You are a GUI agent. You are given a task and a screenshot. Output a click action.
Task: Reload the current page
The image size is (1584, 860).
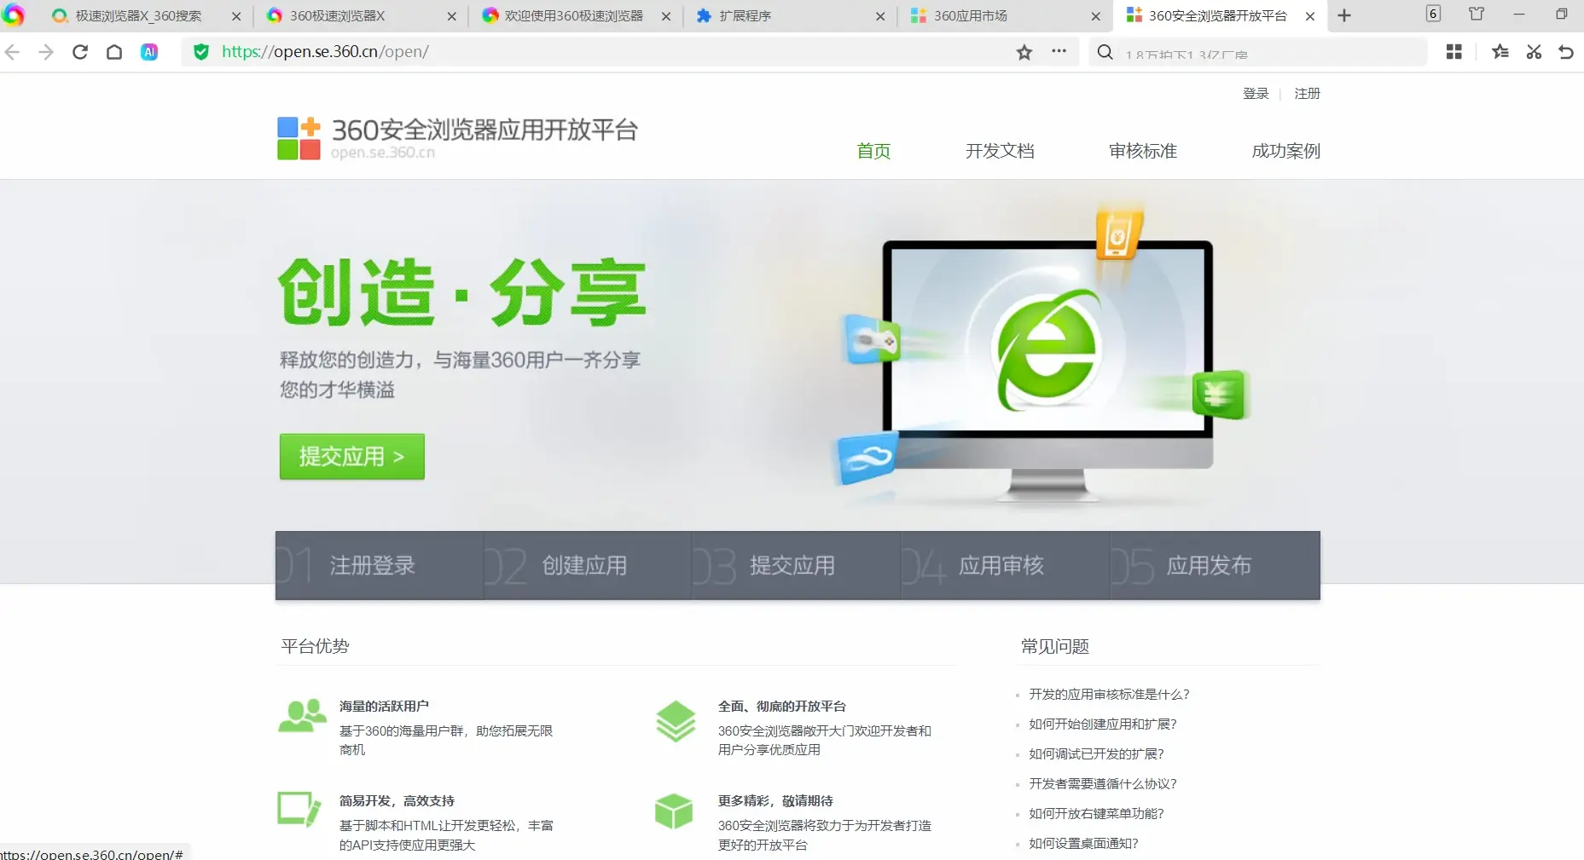80,52
